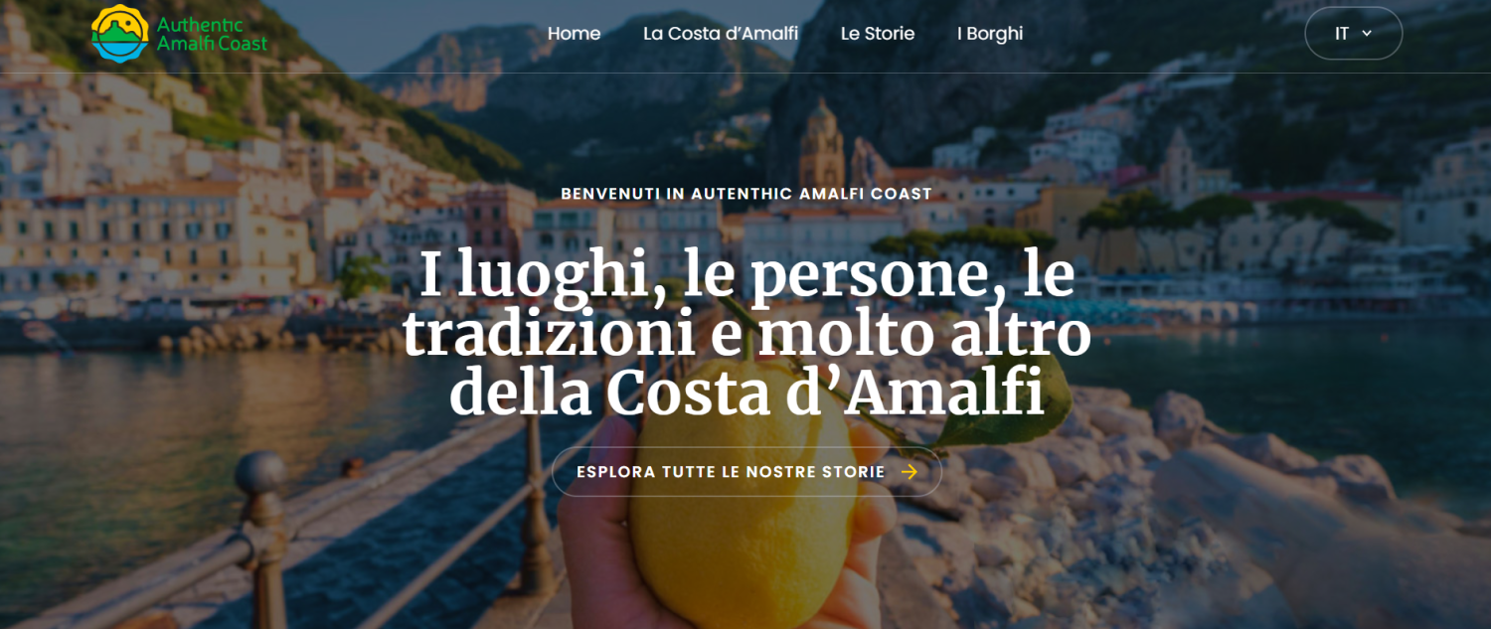This screenshot has width=1491, height=629.
Task: Click the Authentic Amalfi Coast sun logo icon
Action: 120,33
